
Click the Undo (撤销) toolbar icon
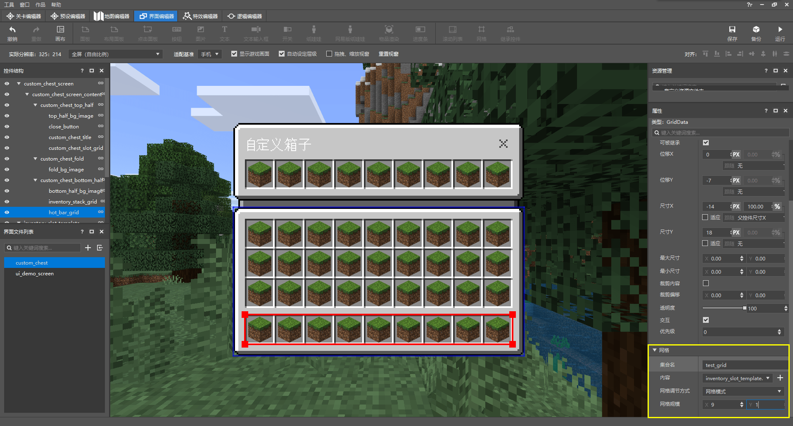(x=12, y=33)
